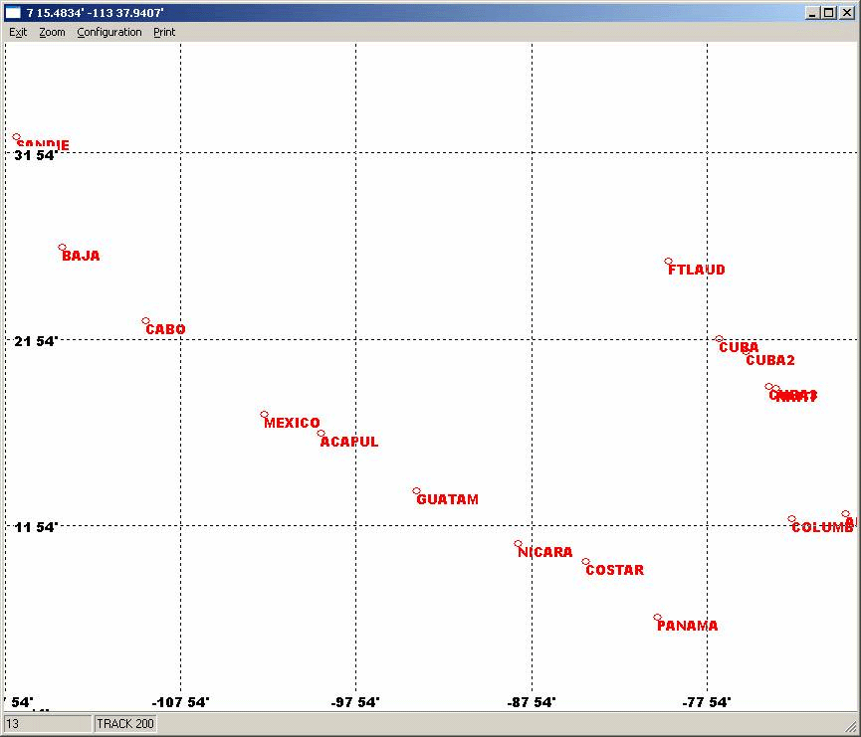Select the PANAMA waypoint marker

click(657, 618)
